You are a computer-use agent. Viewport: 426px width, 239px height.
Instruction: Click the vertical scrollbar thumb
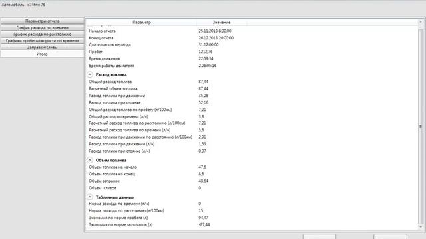point(421,127)
